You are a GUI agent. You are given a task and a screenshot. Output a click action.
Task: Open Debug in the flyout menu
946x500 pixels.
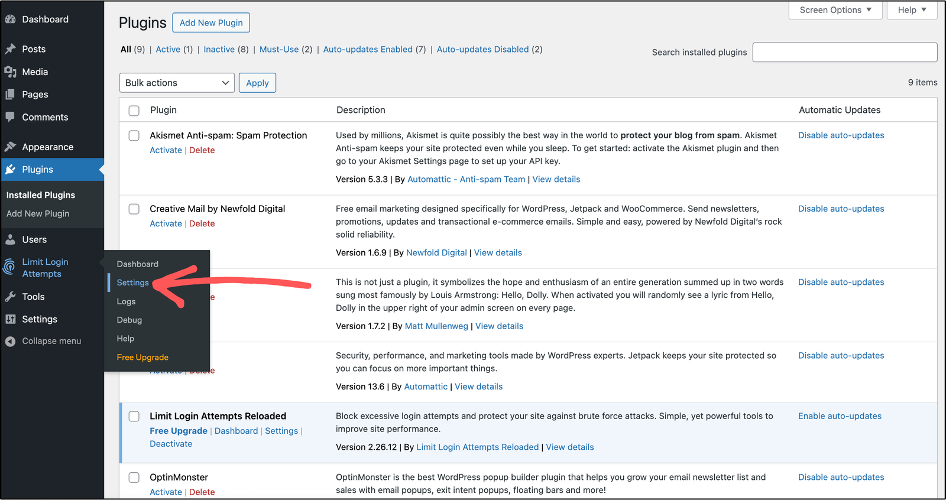coord(129,320)
